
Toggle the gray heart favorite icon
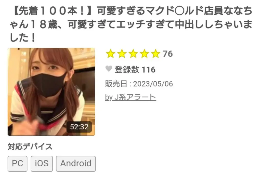(109, 69)
